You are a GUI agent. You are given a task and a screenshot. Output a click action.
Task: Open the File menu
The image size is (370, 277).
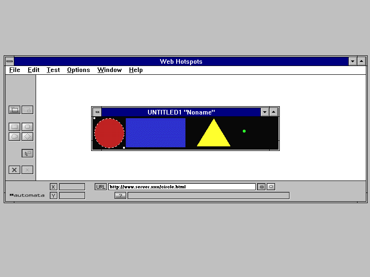(x=15, y=70)
